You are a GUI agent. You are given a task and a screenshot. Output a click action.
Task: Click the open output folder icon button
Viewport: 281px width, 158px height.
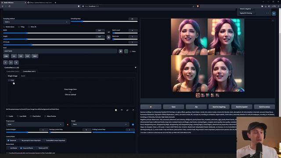click(x=151, y=107)
